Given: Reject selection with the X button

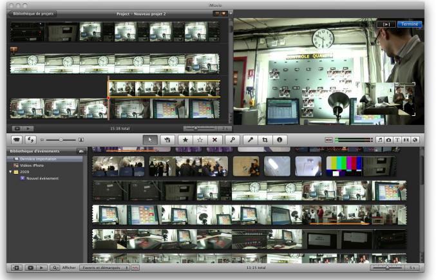Looking at the screenshot, I should pyautogui.click(x=214, y=140).
